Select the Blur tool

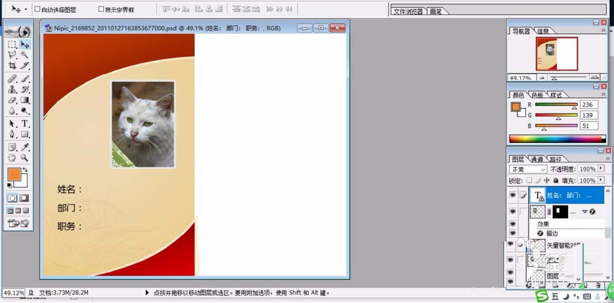pyautogui.click(x=12, y=110)
